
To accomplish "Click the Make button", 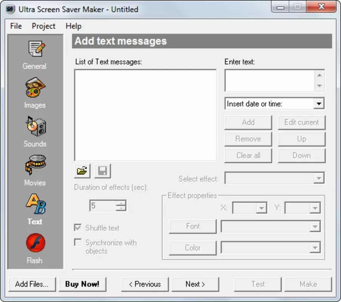I will [308, 284].
